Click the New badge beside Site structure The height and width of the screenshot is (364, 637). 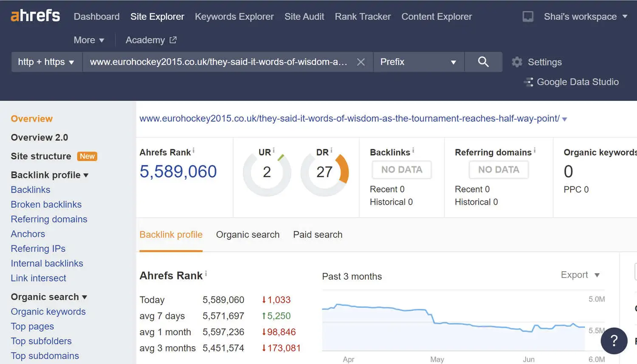coord(87,156)
